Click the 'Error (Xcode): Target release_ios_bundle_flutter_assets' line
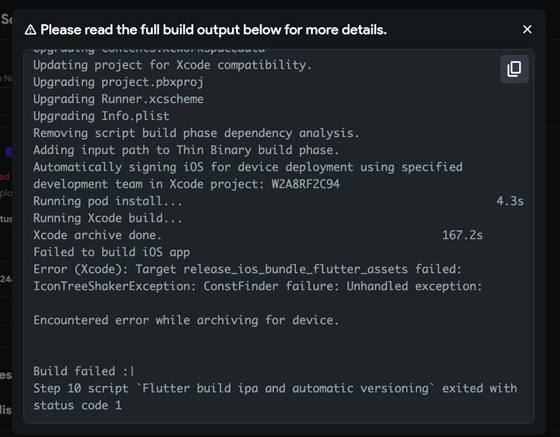The image size is (560, 437). pyautogui.click(x=248, y=269)
